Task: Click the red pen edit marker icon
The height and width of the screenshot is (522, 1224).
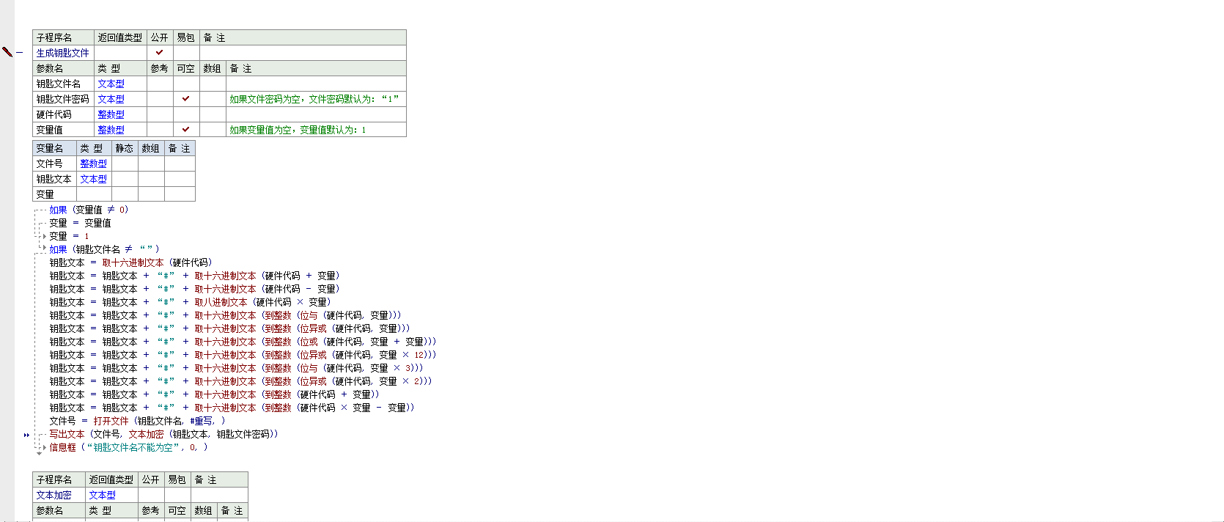Action: (7, 52)
